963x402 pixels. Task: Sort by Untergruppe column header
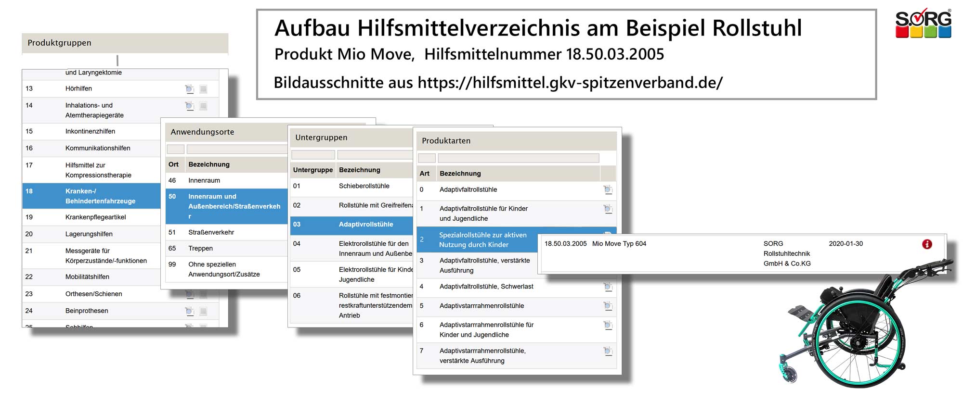coord(313,170)
